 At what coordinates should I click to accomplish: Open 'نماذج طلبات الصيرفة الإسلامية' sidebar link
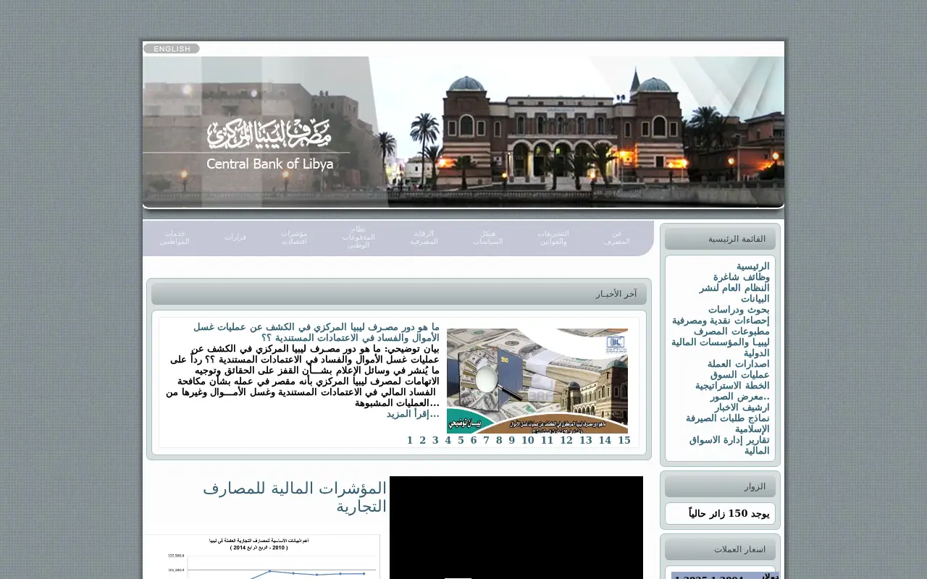pyautogui.click(x=728, y=423)
